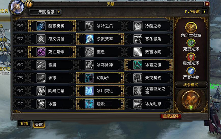Viewport: 221px width, 139px height.
Task: Click the 重载插件 button
Action: (171, 116)
